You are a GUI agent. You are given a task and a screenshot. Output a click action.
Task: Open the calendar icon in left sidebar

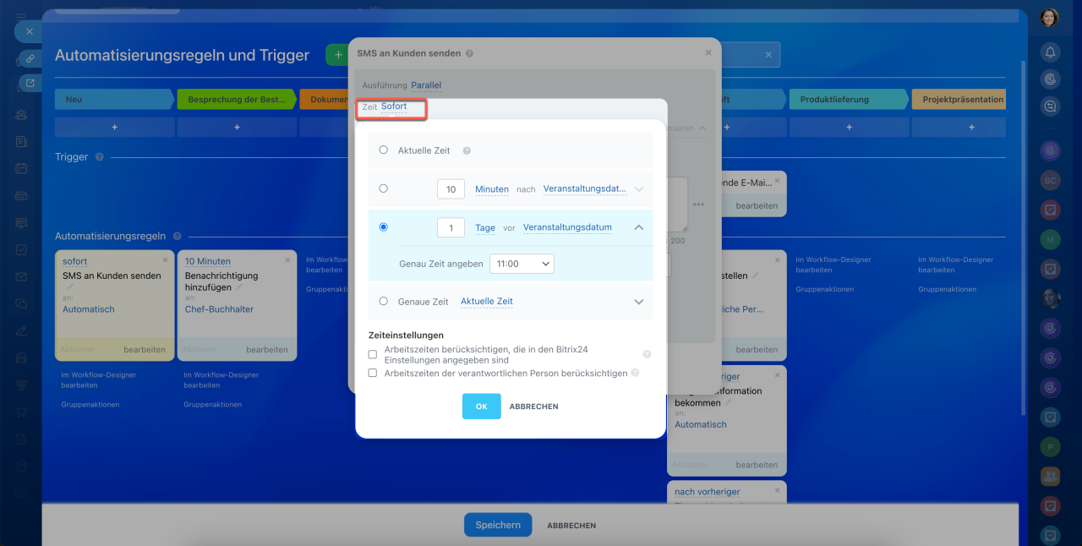(22, 168)
